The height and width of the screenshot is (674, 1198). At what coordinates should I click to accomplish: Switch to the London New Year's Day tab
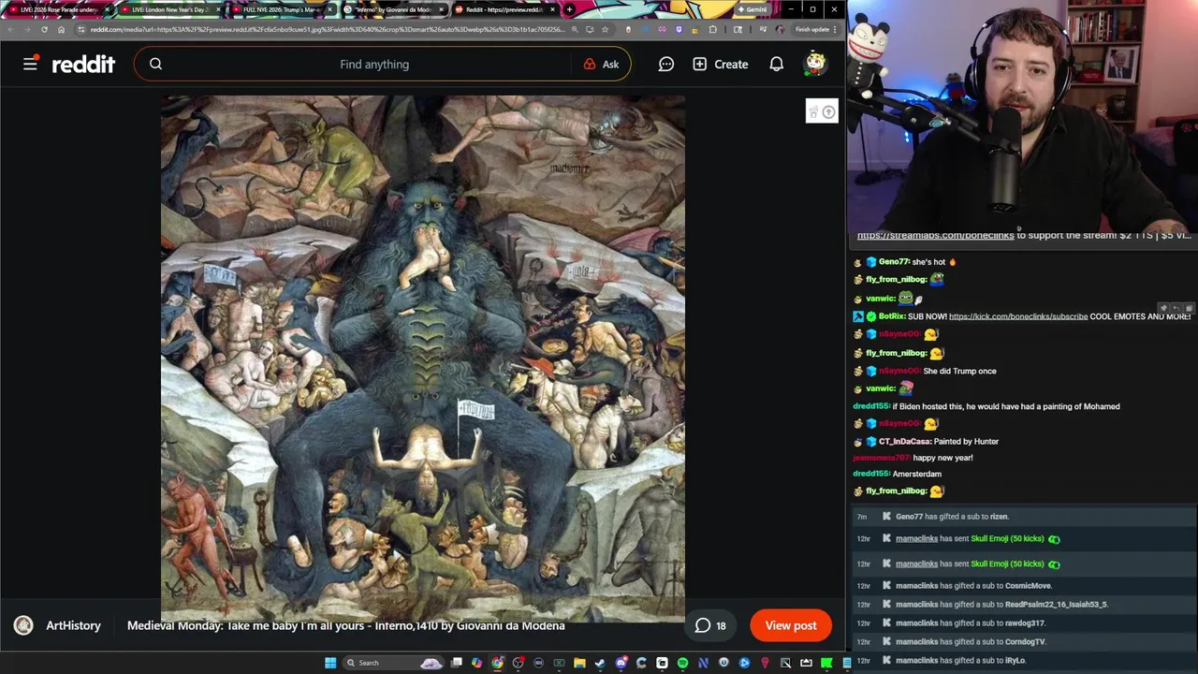coord(169,9)
